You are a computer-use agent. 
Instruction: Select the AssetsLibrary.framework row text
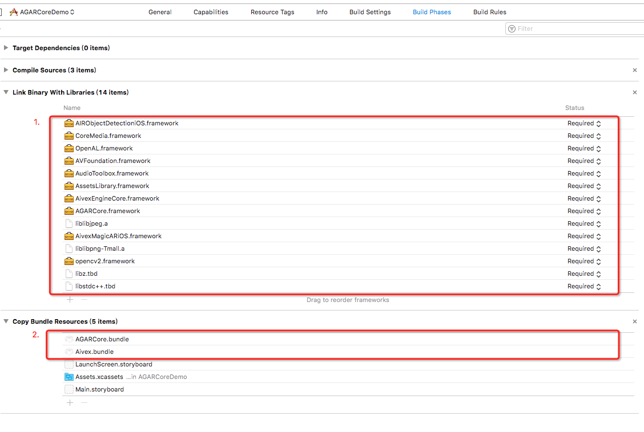point(112,186)
